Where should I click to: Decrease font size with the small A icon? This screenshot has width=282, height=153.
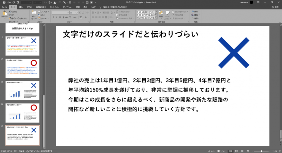[83, 13]
